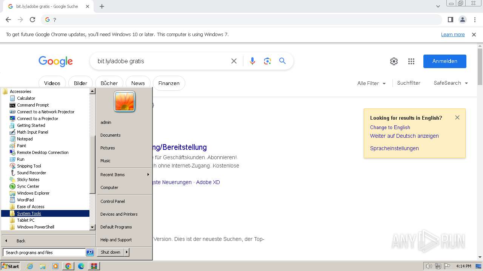The height and width of the screenshot is (271, 483).
Task: Launch Sticky Notes
Action: point(28,180)
